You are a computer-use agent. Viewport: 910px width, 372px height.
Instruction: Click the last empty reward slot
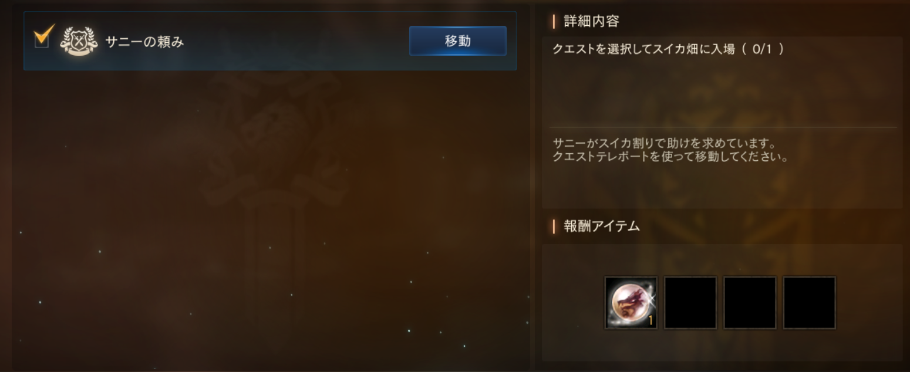coord(810,303)
